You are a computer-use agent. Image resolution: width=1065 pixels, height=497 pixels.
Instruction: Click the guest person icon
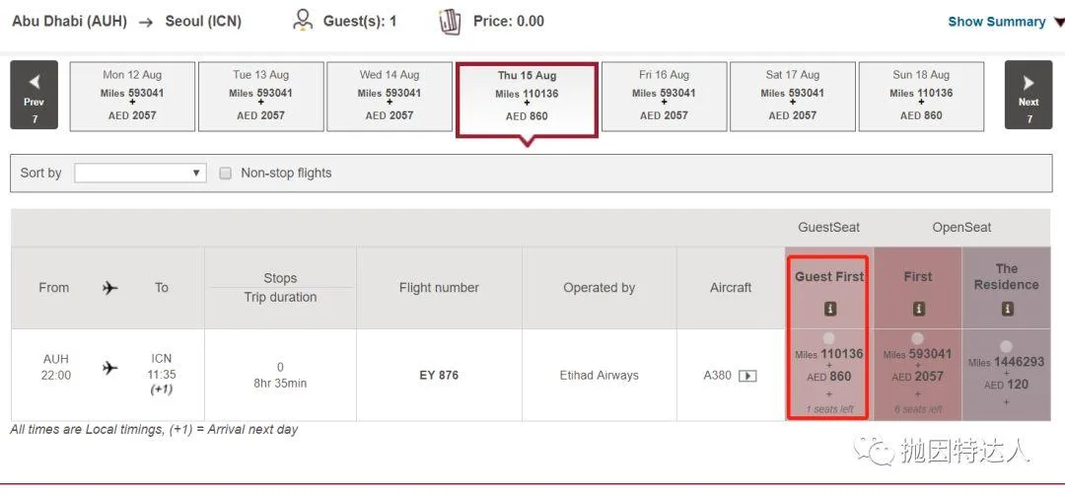click(x=303, y=21)
